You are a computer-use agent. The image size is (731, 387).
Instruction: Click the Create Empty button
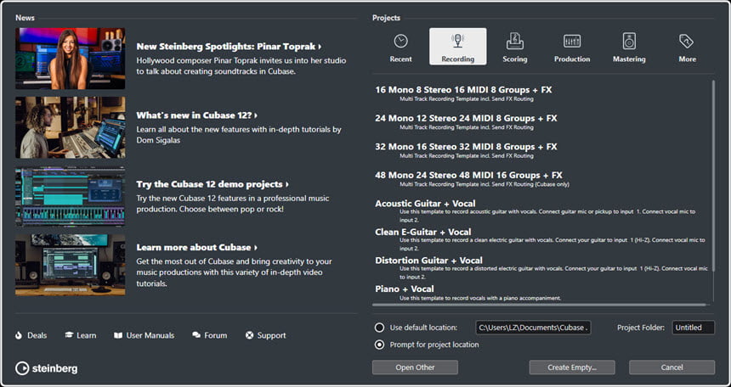[x=572, y=367]
